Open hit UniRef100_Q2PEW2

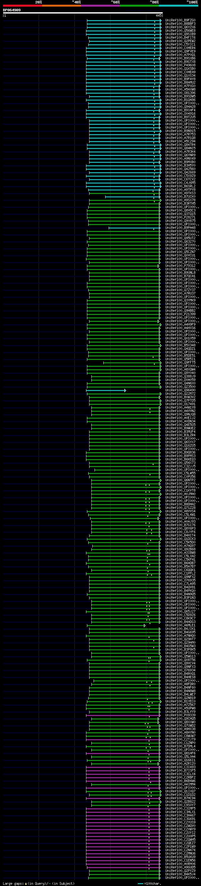coord(180,41)
